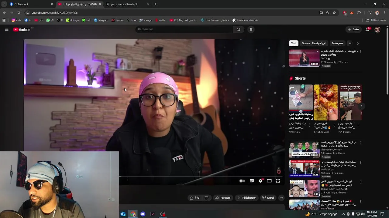This screenshot has width=389, height=218.
Task: Reload the page in Chrome
Action: 19,13
